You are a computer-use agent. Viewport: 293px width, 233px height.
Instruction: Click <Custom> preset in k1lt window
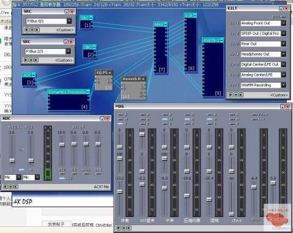[279, 95]
